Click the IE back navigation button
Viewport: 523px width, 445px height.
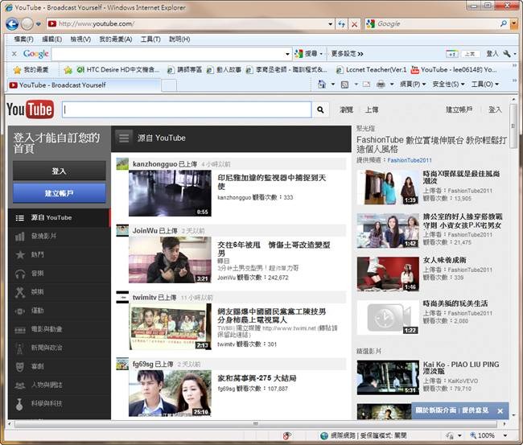pyautogui.click(x=12, y=23)
